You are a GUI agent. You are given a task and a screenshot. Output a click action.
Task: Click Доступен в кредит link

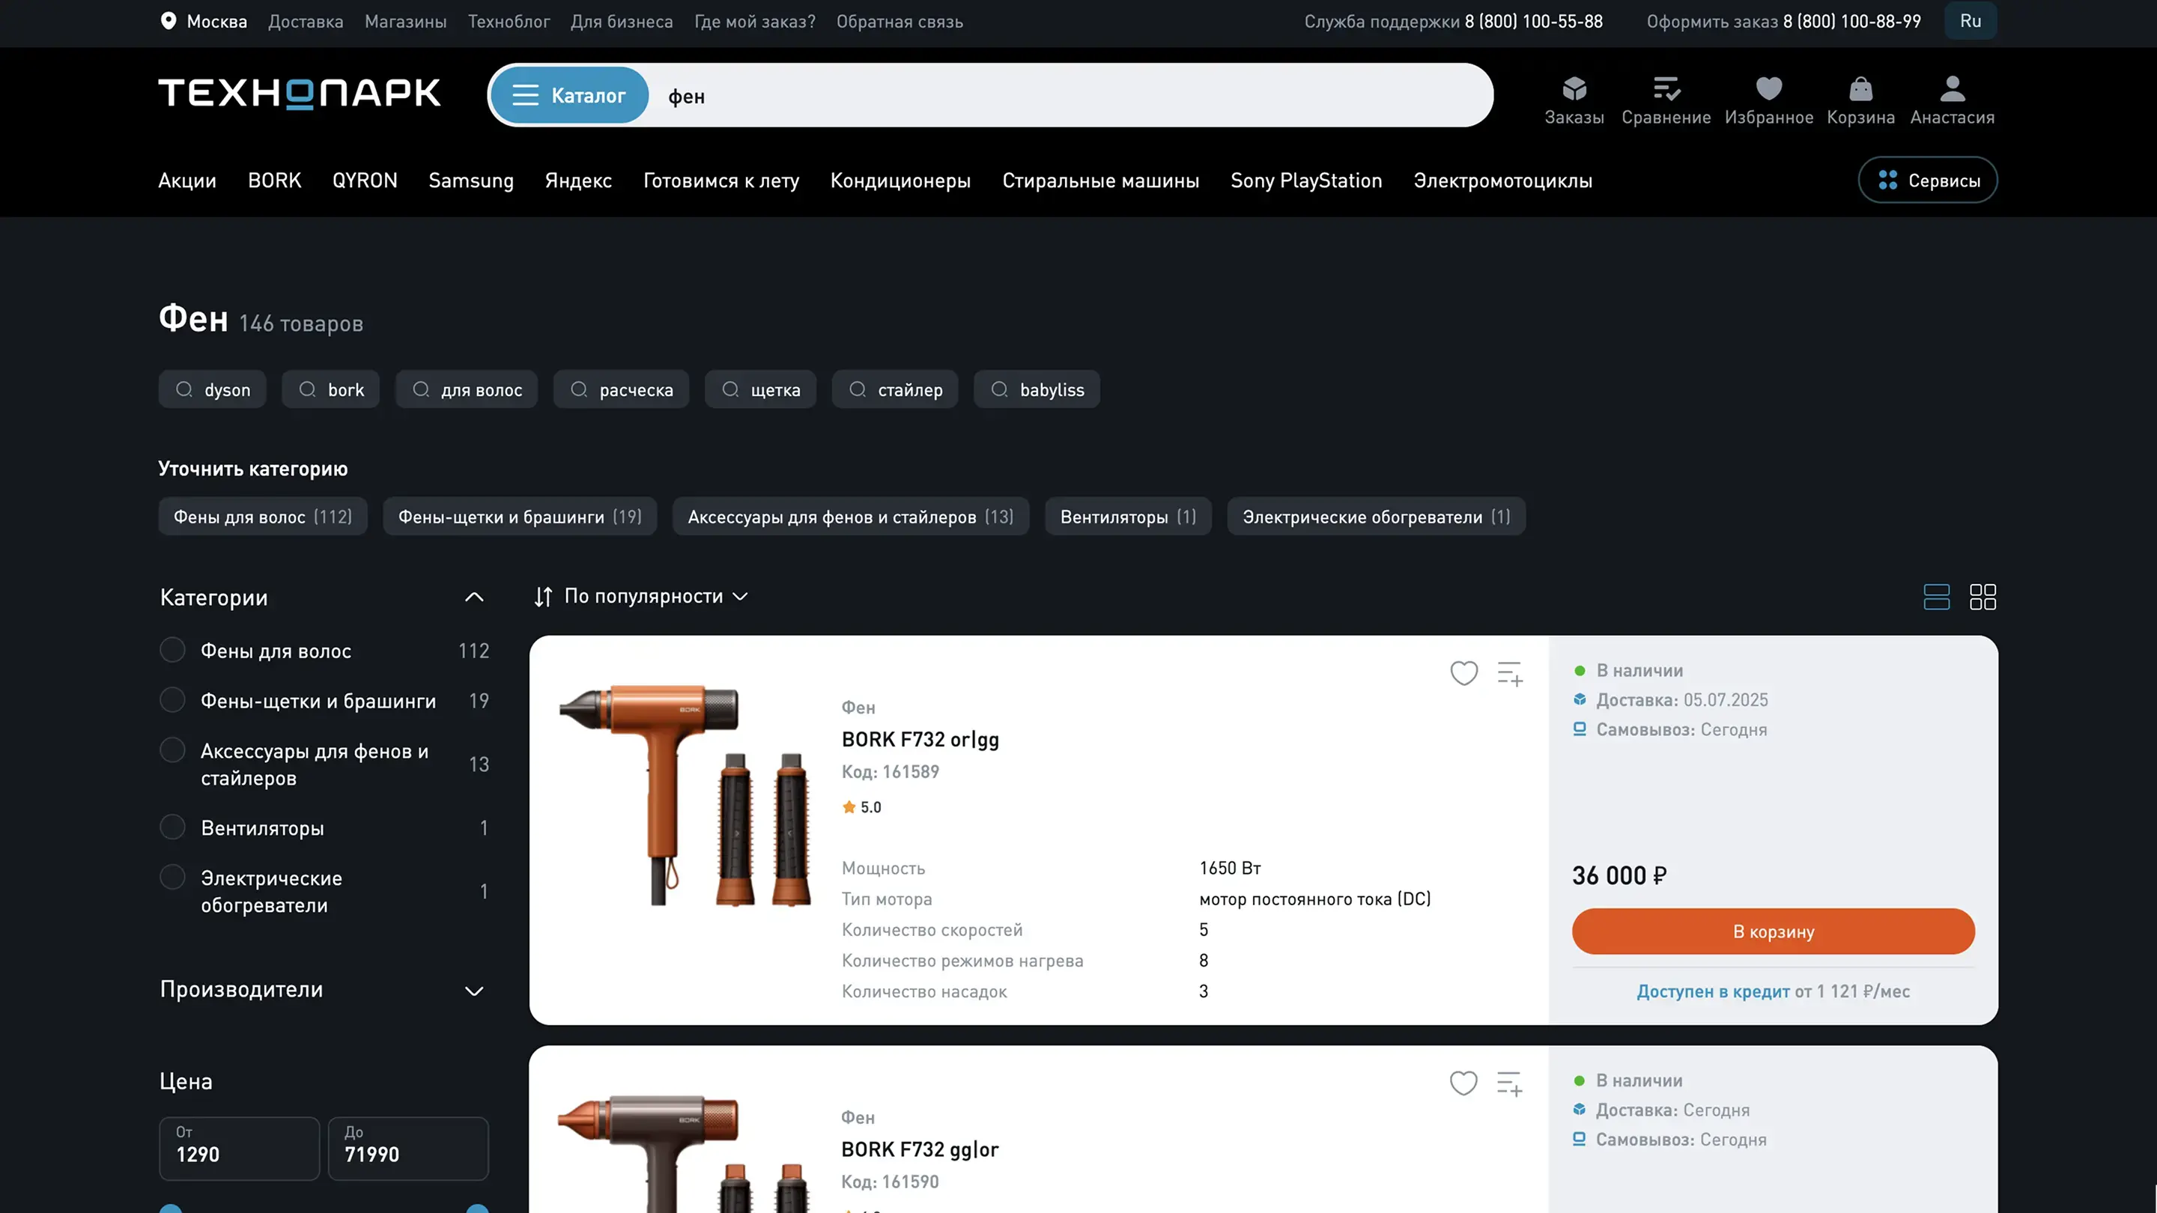(x=1712, y=991)
